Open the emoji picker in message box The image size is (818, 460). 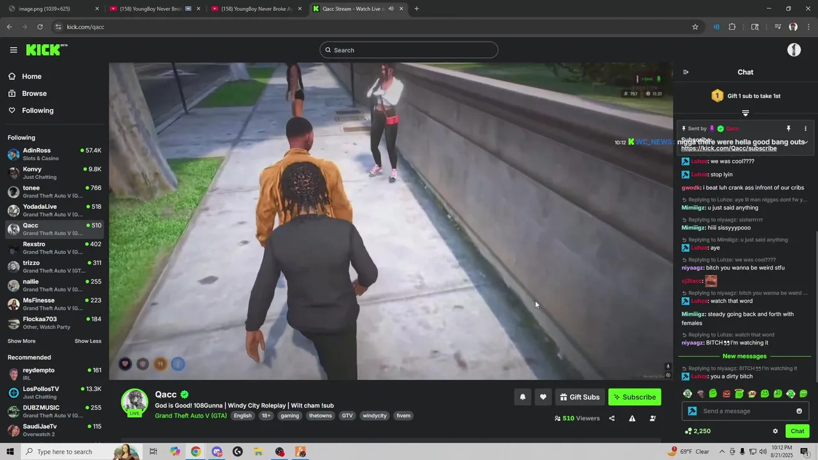[799, 411]
